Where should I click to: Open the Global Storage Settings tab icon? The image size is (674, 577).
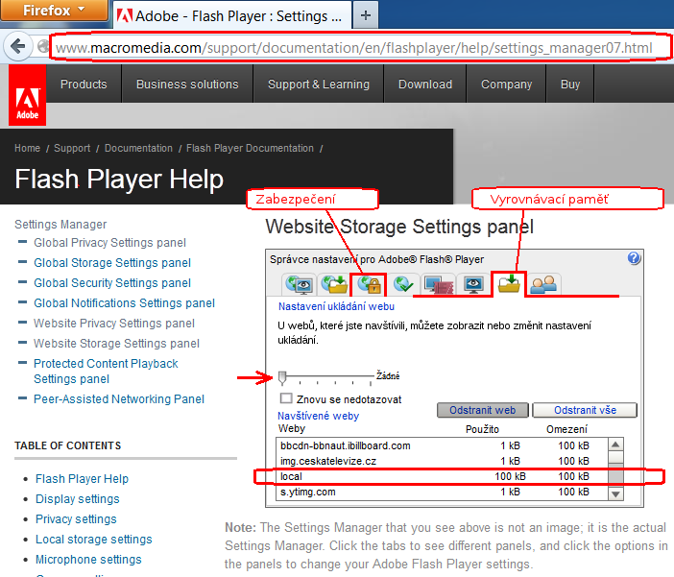pos(334,284)
